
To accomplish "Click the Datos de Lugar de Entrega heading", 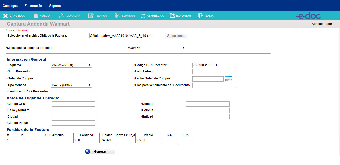I will 33,98.
